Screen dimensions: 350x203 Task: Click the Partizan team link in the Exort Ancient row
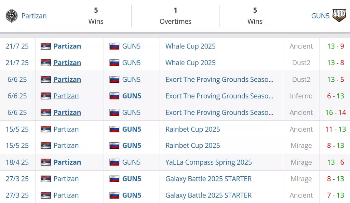click(67, 112)
